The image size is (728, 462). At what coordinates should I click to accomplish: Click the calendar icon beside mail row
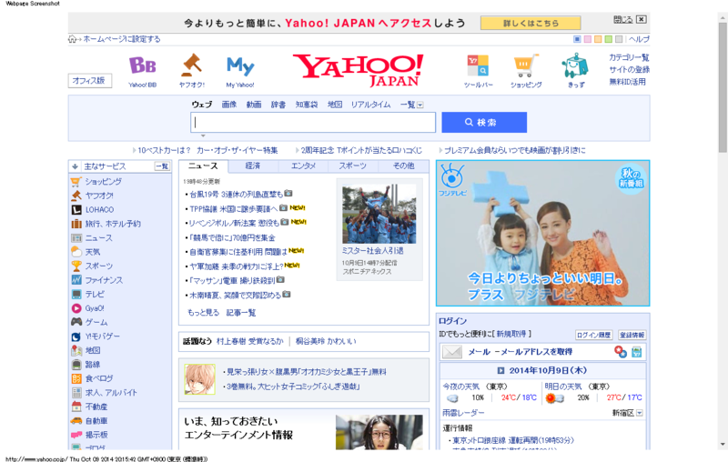[x=636, y=352]
